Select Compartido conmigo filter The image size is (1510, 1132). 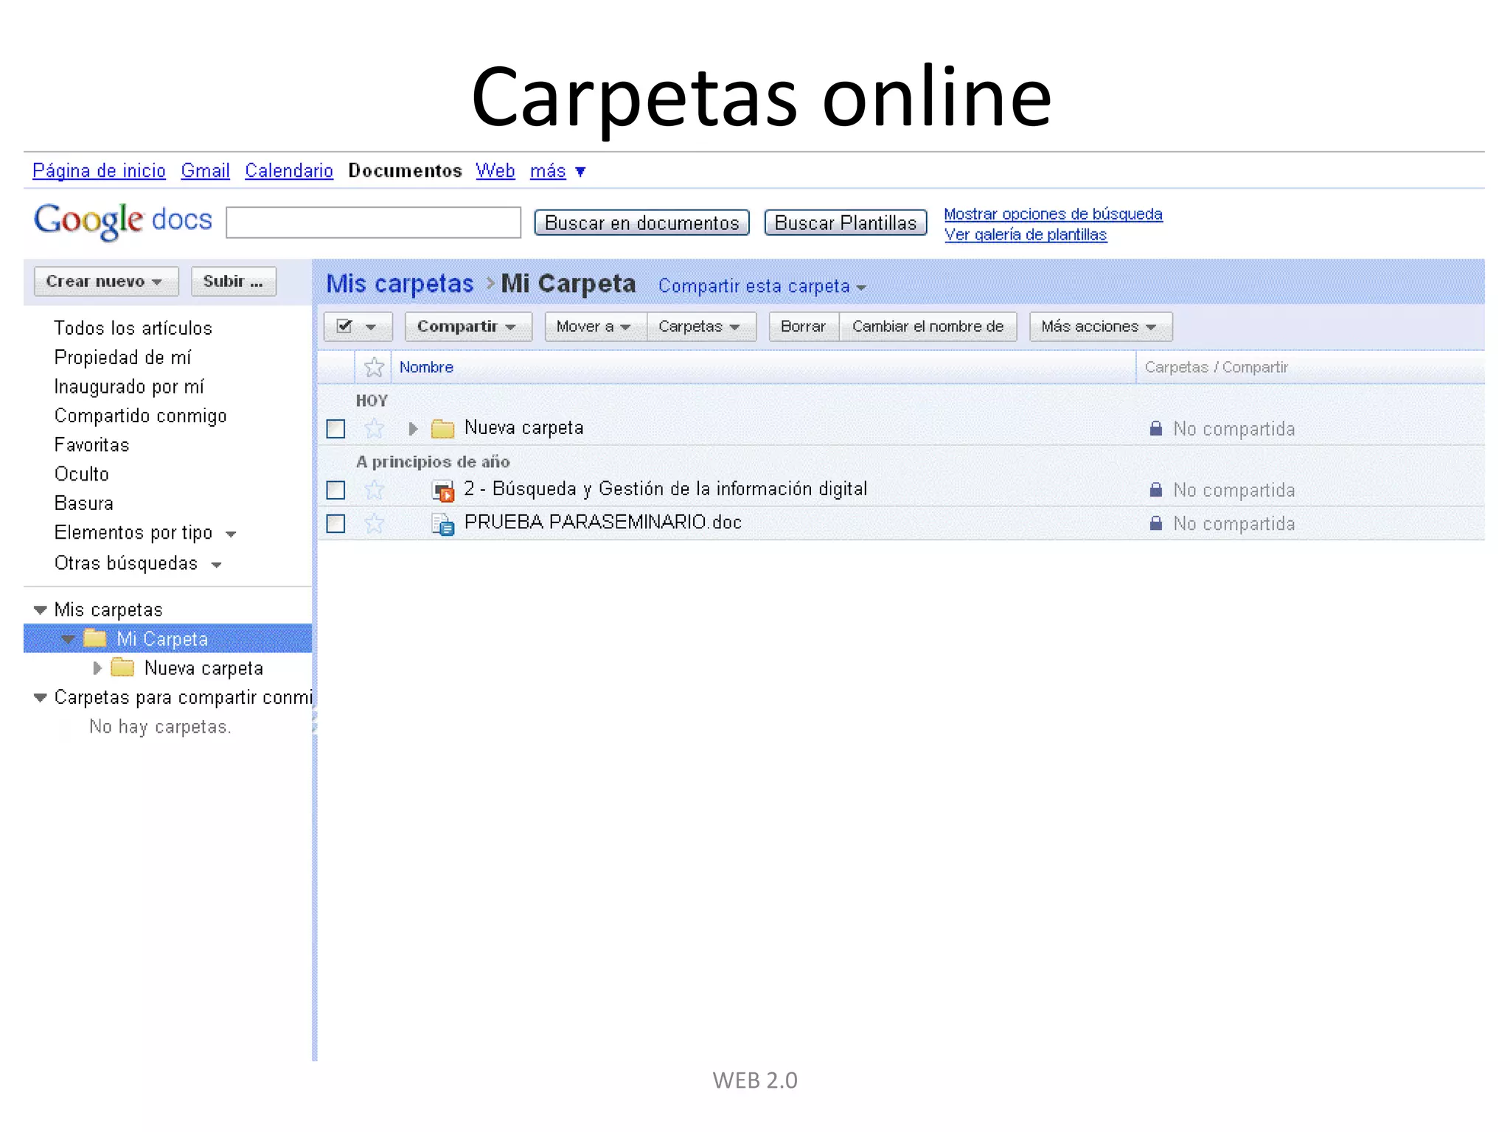click(x=140, y=416)
